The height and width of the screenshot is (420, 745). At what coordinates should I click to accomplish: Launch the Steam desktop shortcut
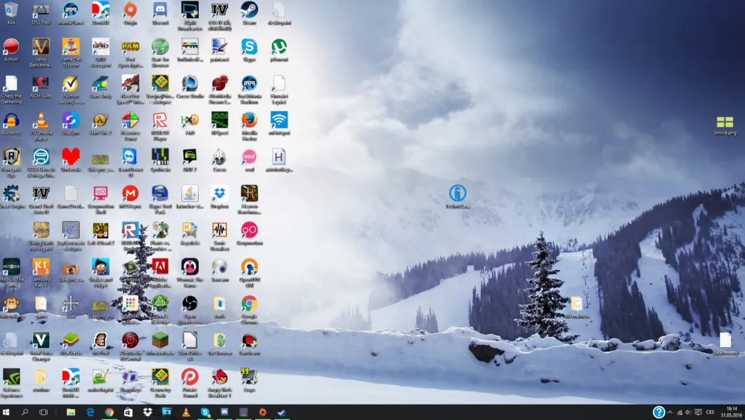point(250,13)
